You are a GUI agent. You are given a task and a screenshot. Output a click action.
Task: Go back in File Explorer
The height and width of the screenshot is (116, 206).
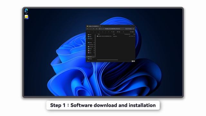pyautogui.click(x=88, y=29)
